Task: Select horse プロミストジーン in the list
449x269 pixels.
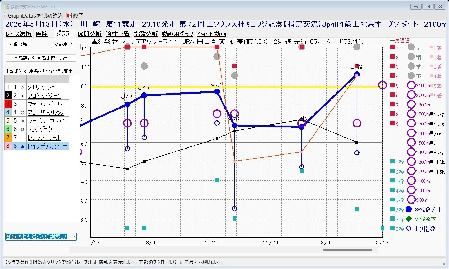Action: pos(44,96)
